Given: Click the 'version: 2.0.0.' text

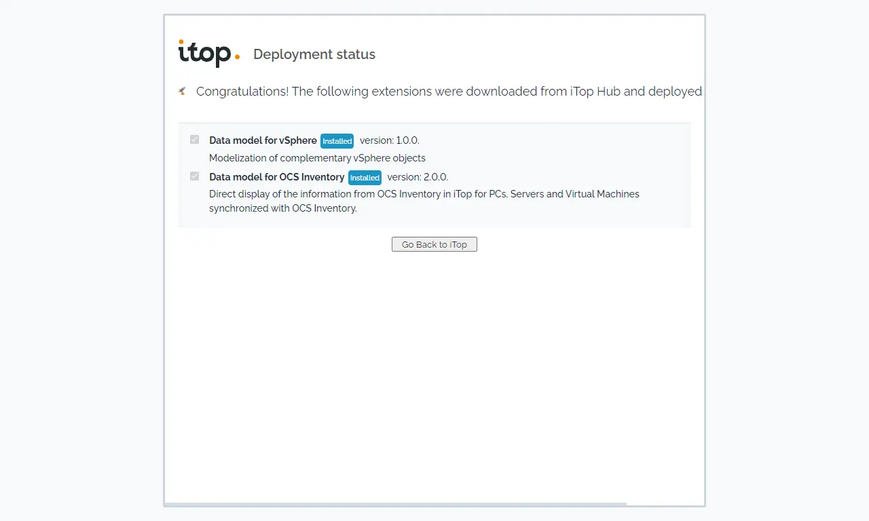Looking at the screenshot, I should coord(418,177).
